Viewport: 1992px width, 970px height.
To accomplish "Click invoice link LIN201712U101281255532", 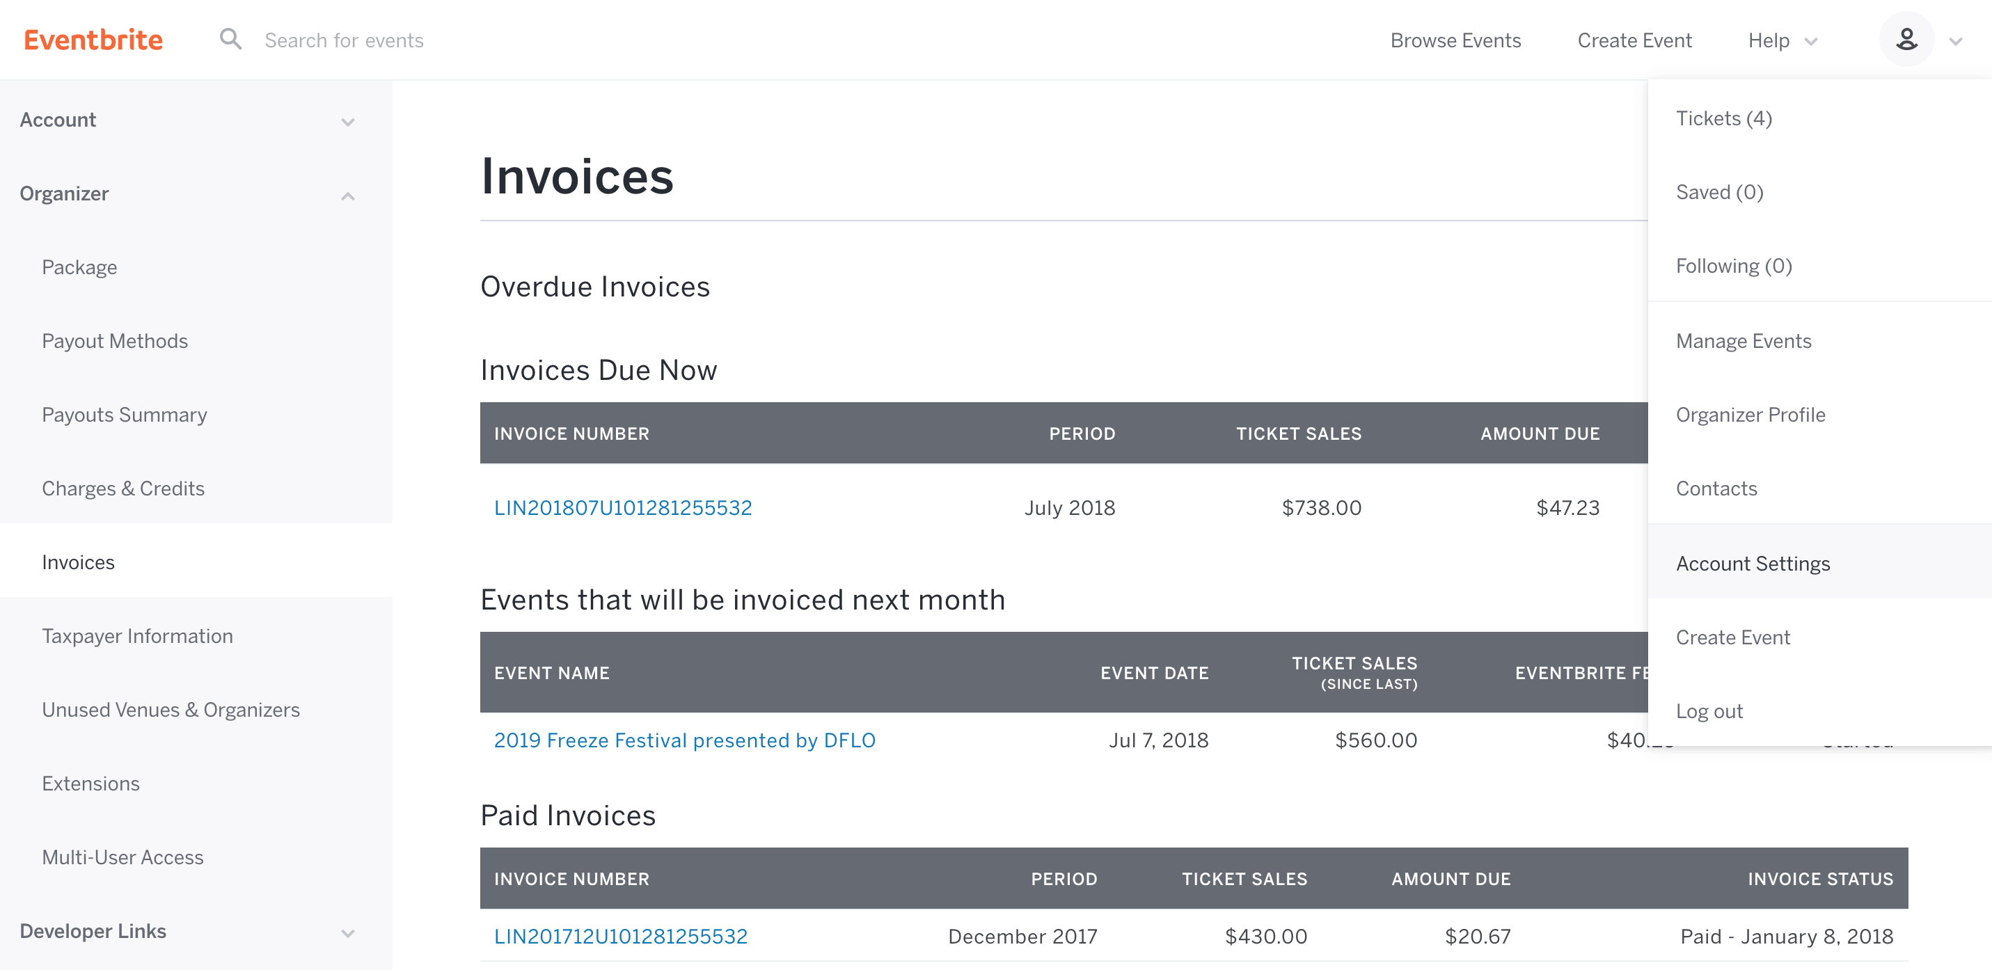I will tap(622, 937).
